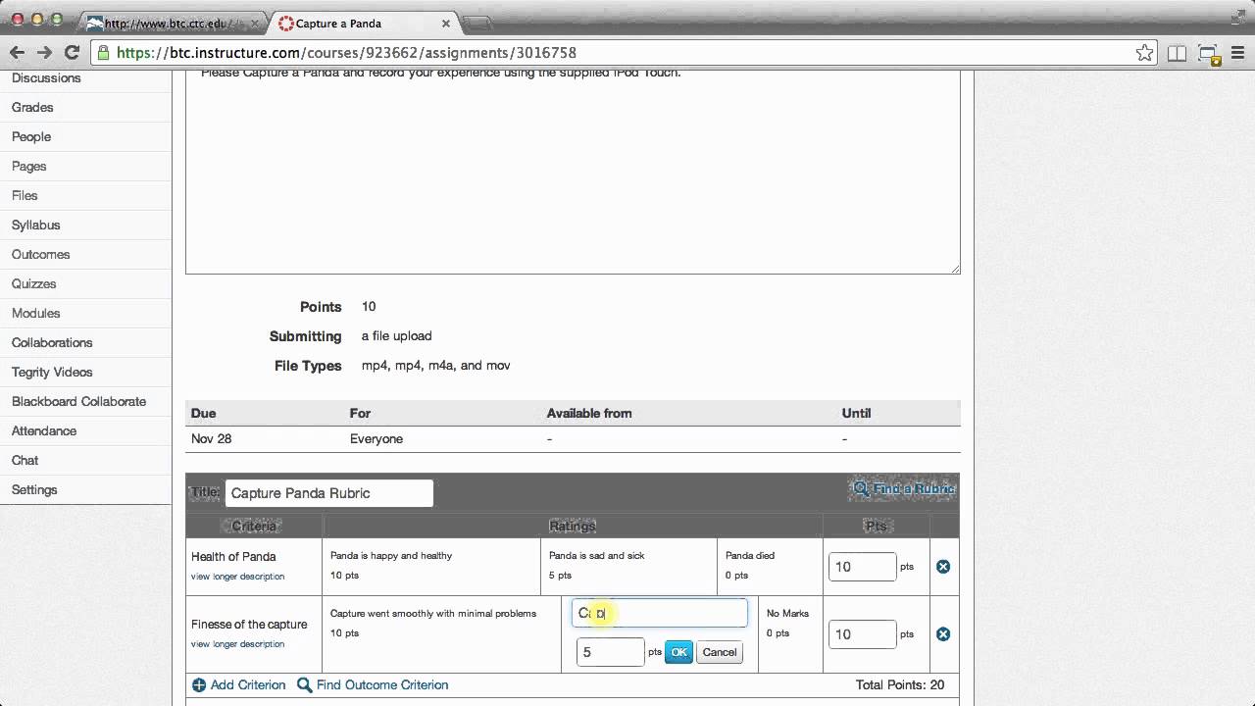The width and height of the screenshot is (1255, 706).
Task: Bookmark this page with the star icon
Action: pos(1144,53)
